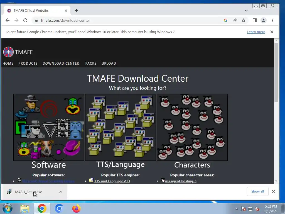Open the Chrome profile menu

pos(263,20)
